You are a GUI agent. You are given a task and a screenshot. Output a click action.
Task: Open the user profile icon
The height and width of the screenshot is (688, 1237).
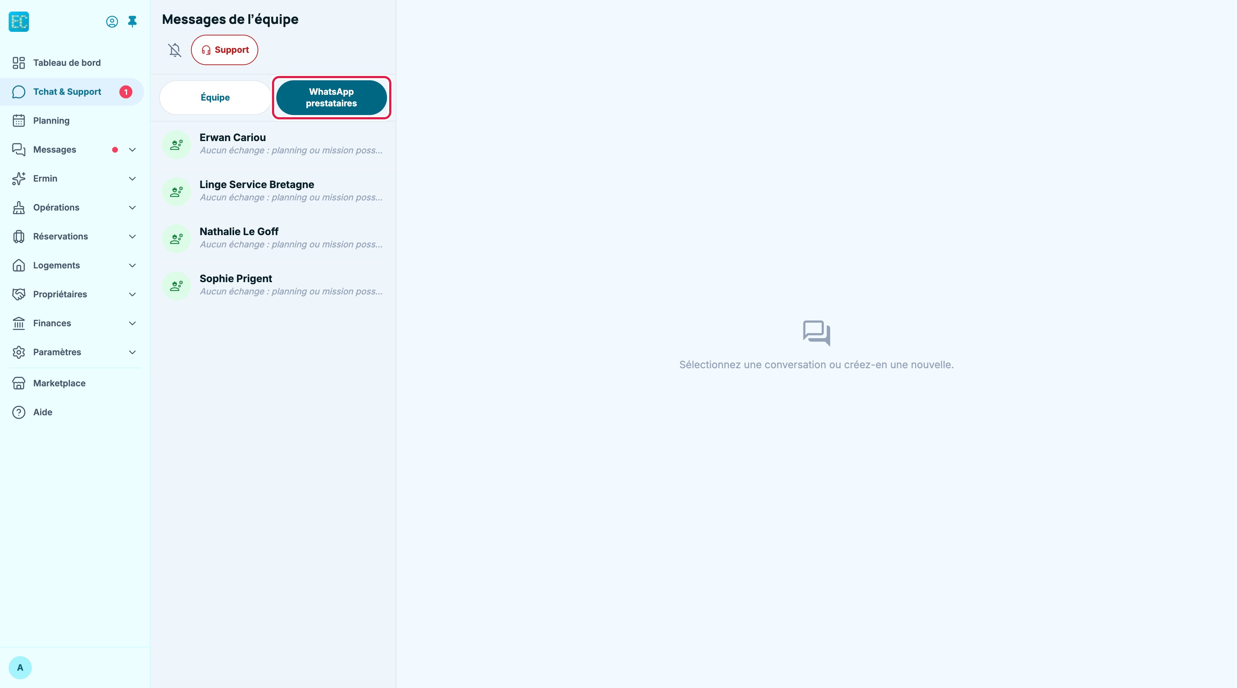(112, 22)
